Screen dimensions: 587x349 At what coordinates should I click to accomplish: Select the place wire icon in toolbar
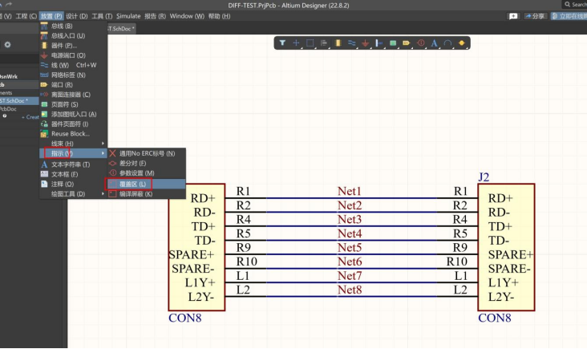[x=351, y=43]
